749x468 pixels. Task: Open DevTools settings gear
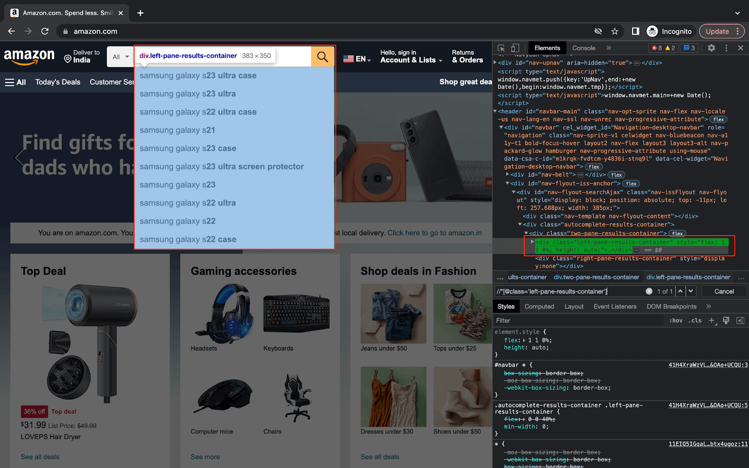(711, 48)
